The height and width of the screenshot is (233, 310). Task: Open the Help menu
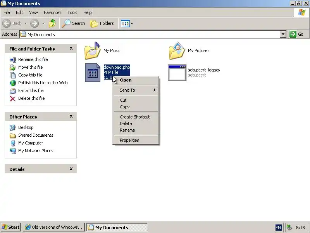(88, 12)
